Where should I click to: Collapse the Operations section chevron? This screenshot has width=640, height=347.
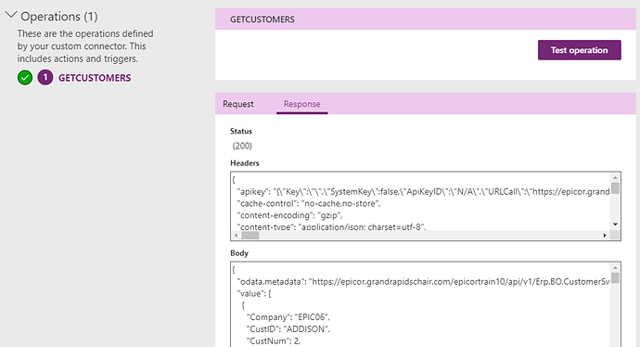tap(11, 15)
